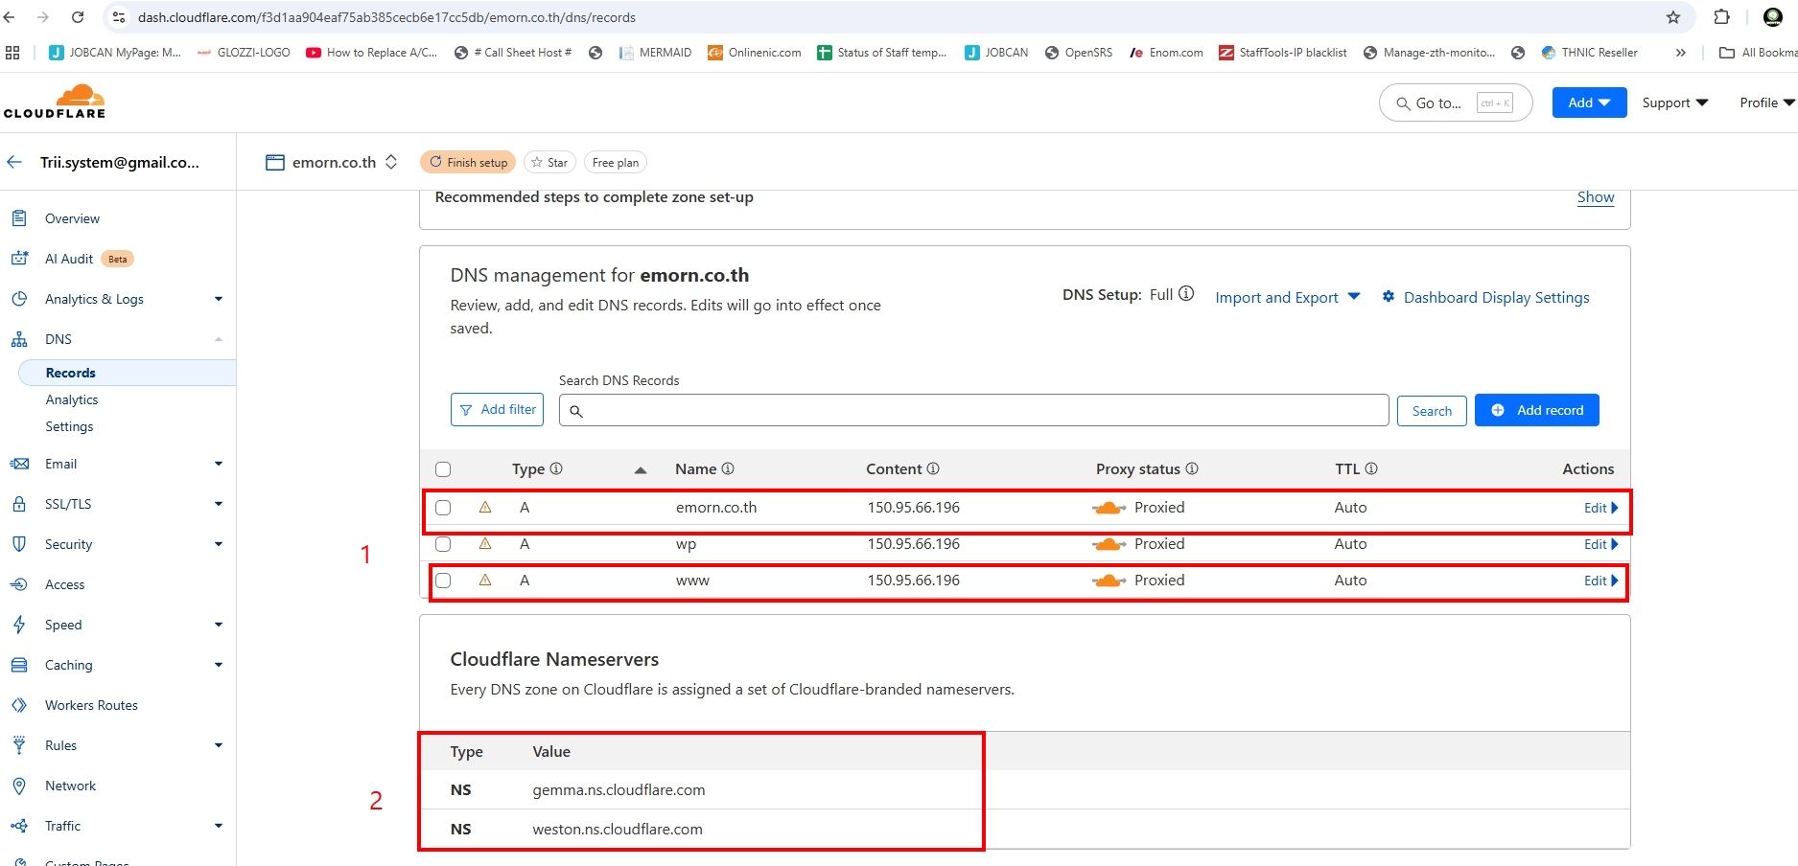Open the browser profile avatar
This screenshot has height=866, width=1798.
(1773, 17)
